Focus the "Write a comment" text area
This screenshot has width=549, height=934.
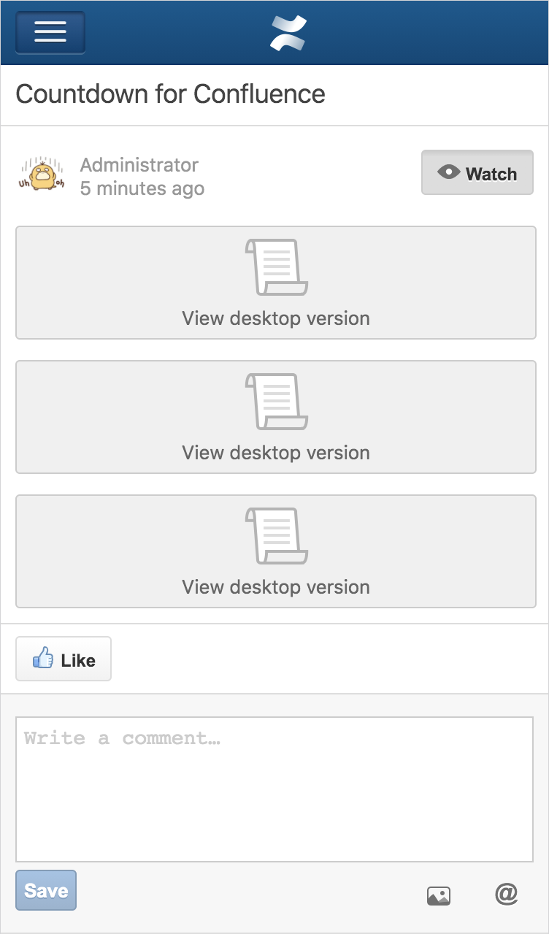(274, 789)
